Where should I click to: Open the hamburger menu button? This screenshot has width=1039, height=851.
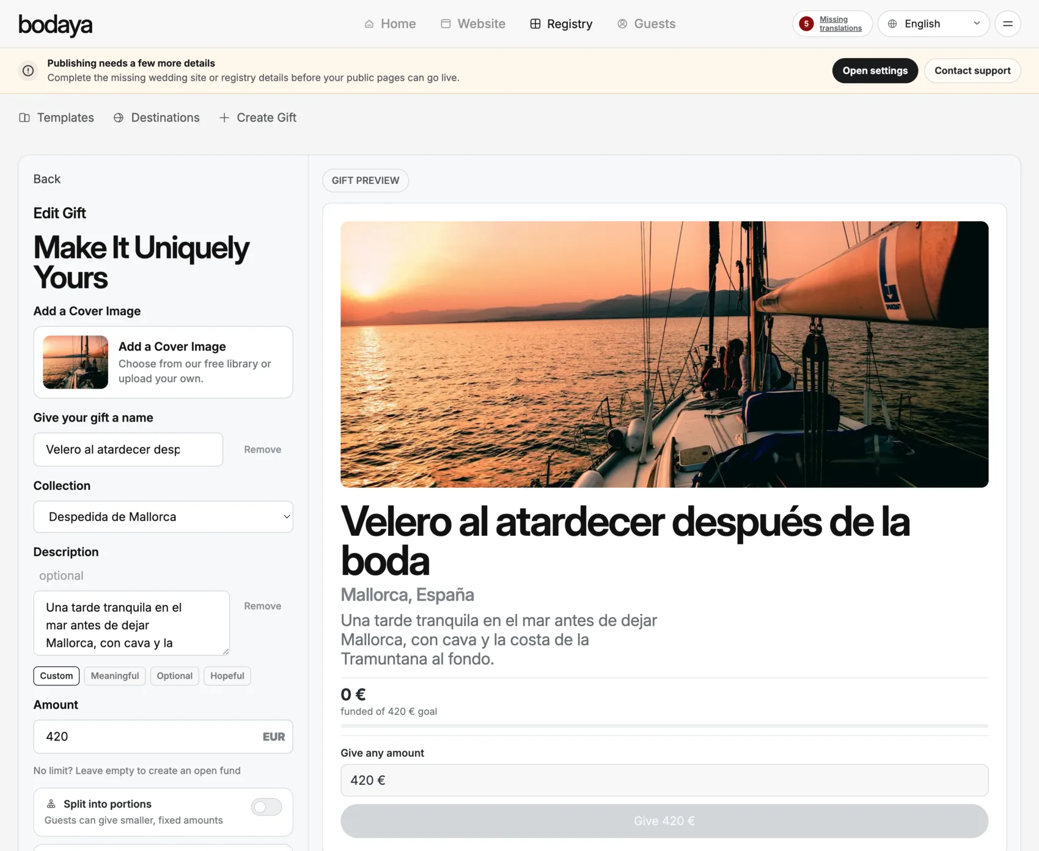[x=1008, y=24]
